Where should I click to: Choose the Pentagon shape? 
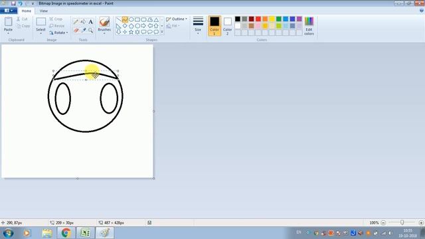click(131, 26)
